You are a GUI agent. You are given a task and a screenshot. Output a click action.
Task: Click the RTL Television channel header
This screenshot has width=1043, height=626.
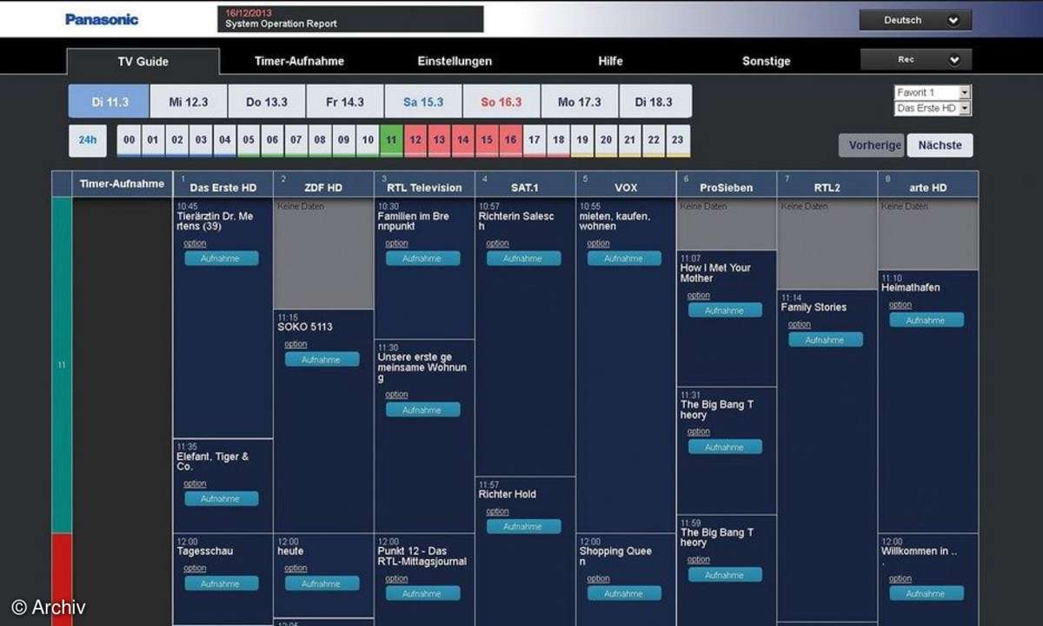click(425, 184)
